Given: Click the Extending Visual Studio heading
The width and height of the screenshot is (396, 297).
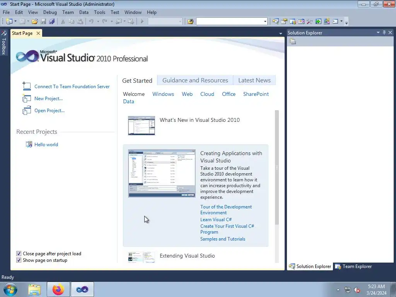Looking at the screenshot, I should (187, 256).
